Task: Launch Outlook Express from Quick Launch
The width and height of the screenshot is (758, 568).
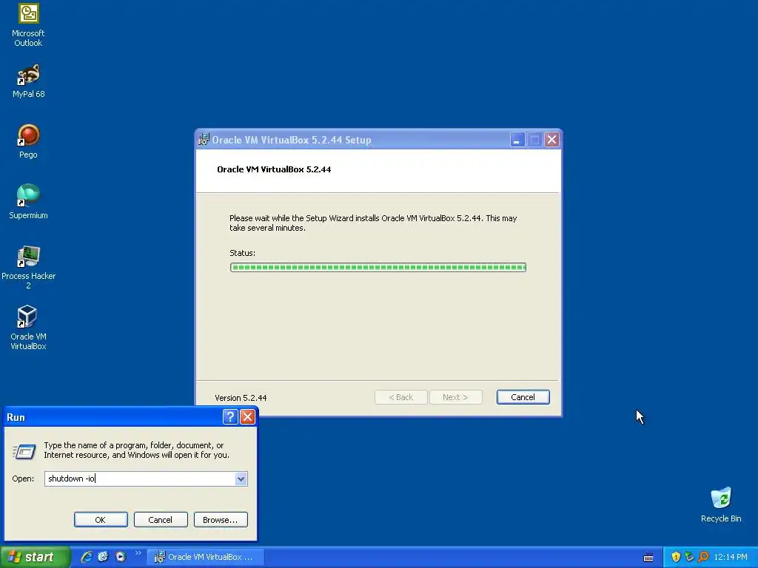Action: coord(104,557)
